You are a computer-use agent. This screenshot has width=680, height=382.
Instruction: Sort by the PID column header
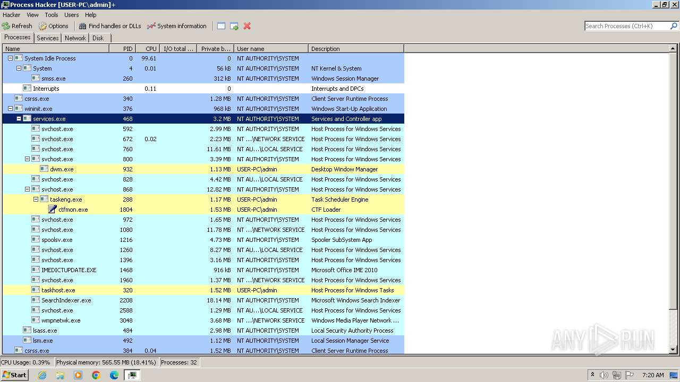point(122,49)
